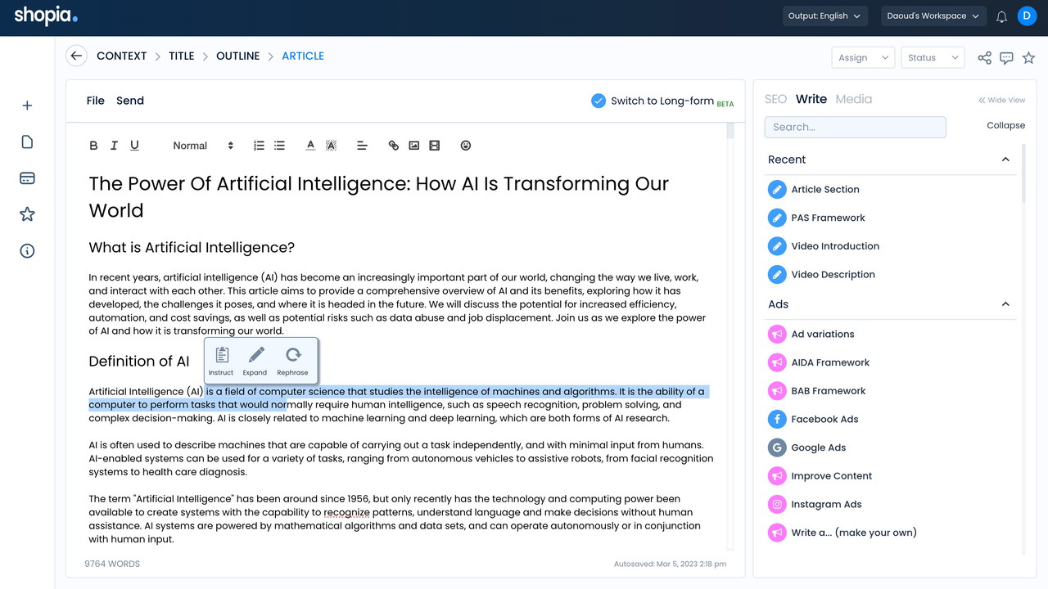
Task: Open the notifications bell
Action: click(1001, 16)
